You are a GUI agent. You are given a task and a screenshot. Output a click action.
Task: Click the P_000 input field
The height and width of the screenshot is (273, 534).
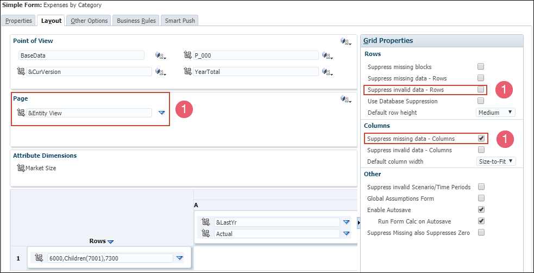tap(256, 55)
